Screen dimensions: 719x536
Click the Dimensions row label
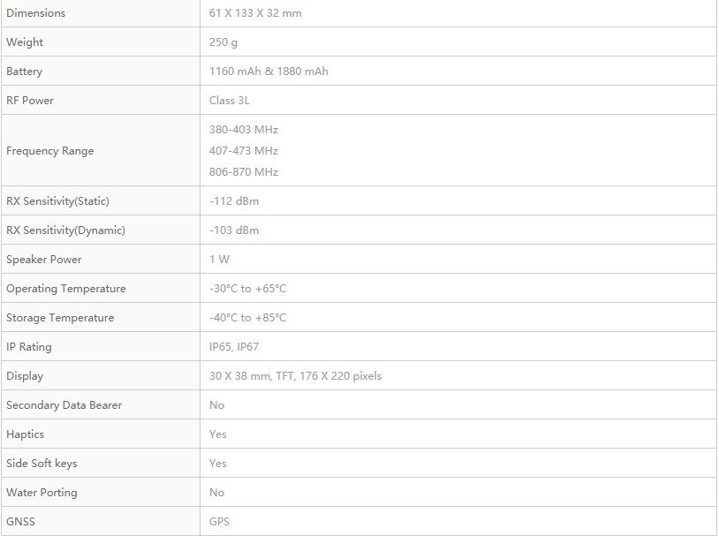coord(35,13)
